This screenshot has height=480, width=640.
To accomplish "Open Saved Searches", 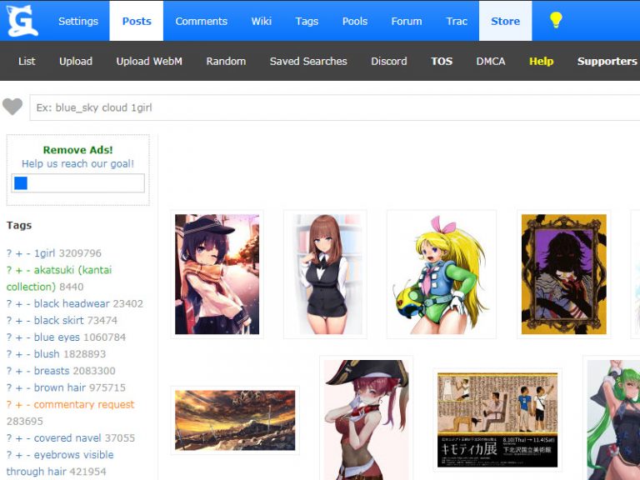I will click(308, 61).
